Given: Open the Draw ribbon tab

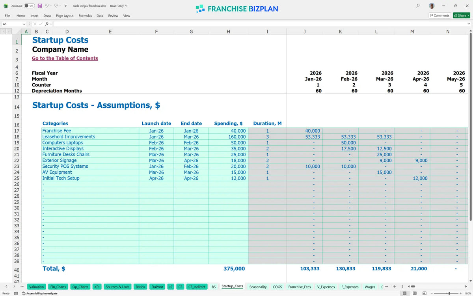Looking at the screenshot, I should click(x=47, y=16).
